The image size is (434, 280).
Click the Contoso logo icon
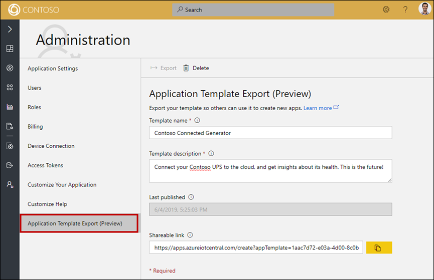point(14,10)
